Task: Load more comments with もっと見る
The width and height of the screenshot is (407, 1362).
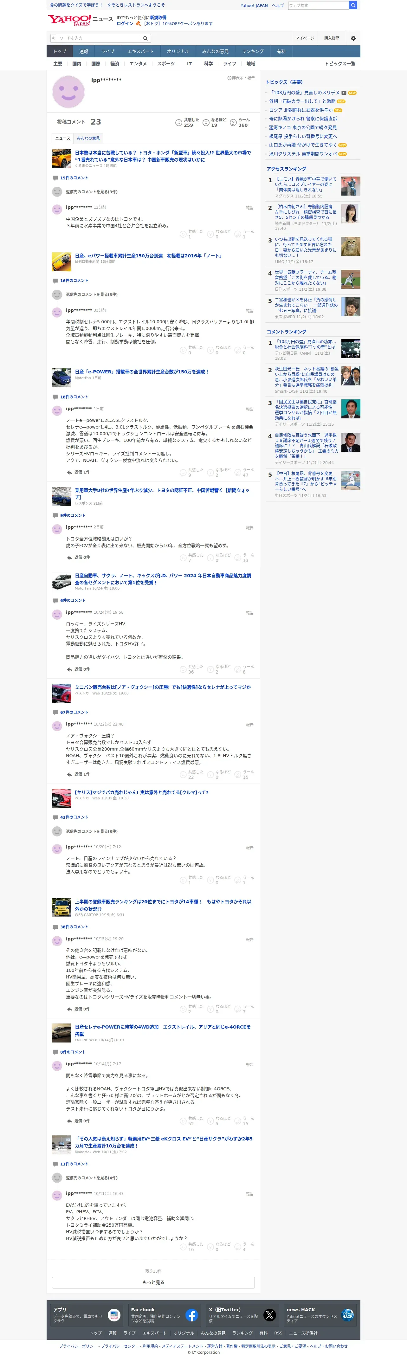Action: pos(153,1283)
